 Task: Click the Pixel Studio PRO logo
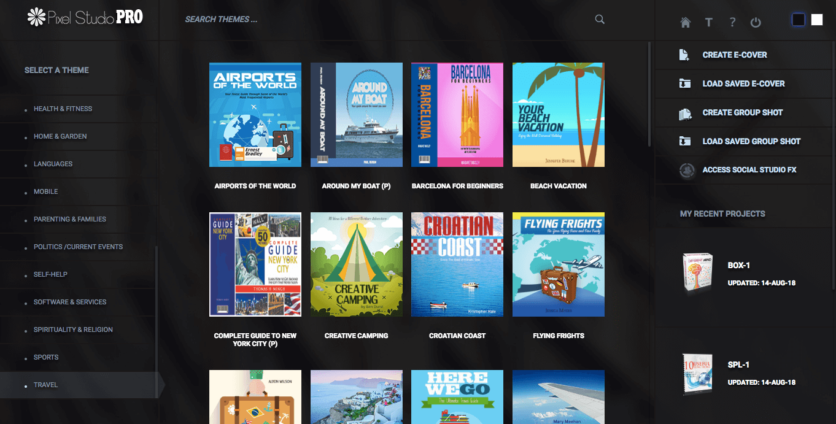pyautogui.click(x=85, y=17)
